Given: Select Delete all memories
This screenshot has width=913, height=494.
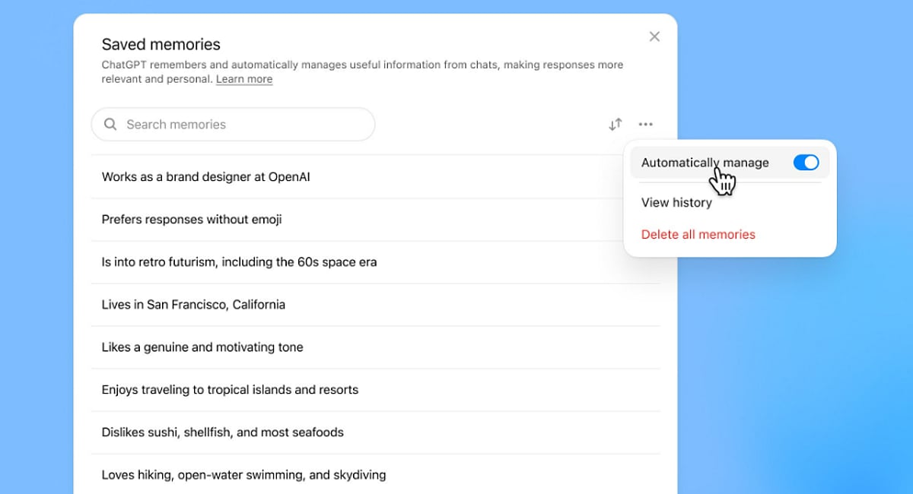Looking at the screenshot, I should pyautogui.click(x=698, y=234).
